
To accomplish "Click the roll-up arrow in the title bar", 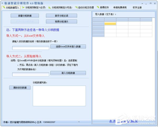I will 142,3.
